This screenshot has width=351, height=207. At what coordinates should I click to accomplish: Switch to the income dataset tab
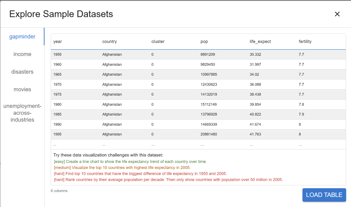point(22,54)
